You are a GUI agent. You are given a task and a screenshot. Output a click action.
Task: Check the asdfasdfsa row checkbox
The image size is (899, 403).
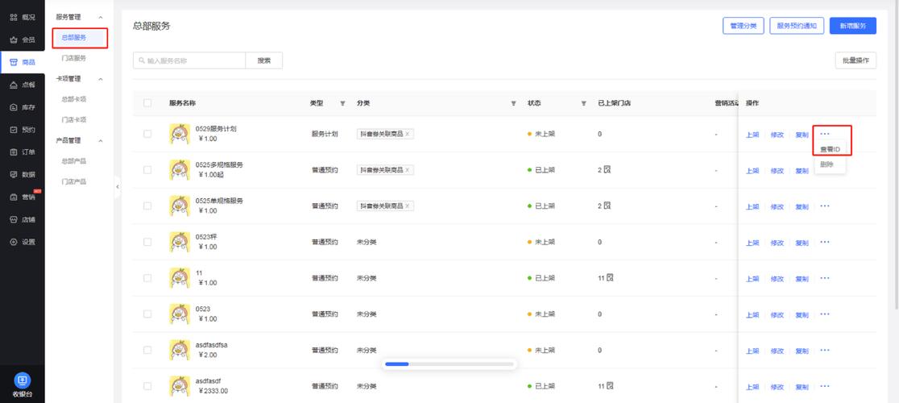point(148,350)
